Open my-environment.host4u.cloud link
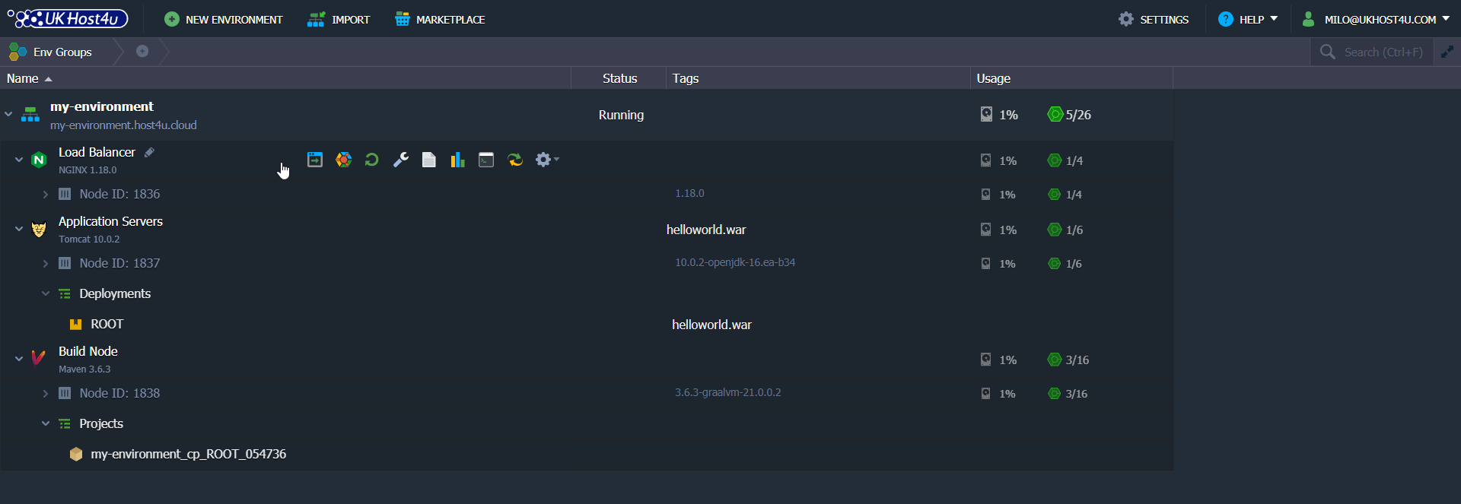 click(x=123, y=125)
